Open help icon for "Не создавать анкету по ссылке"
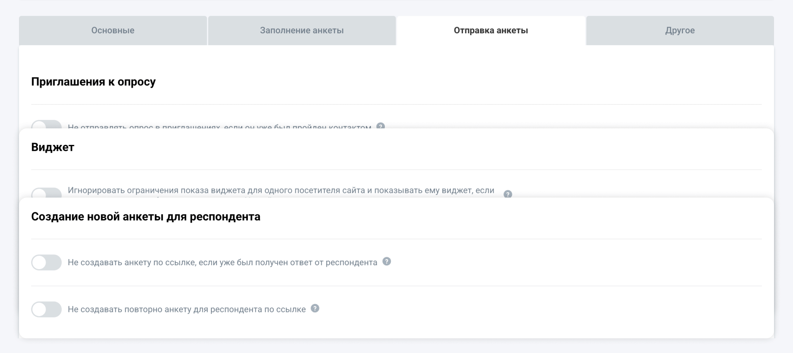Image resolution: width=793 pixels, height=353 pixels. 386,262
